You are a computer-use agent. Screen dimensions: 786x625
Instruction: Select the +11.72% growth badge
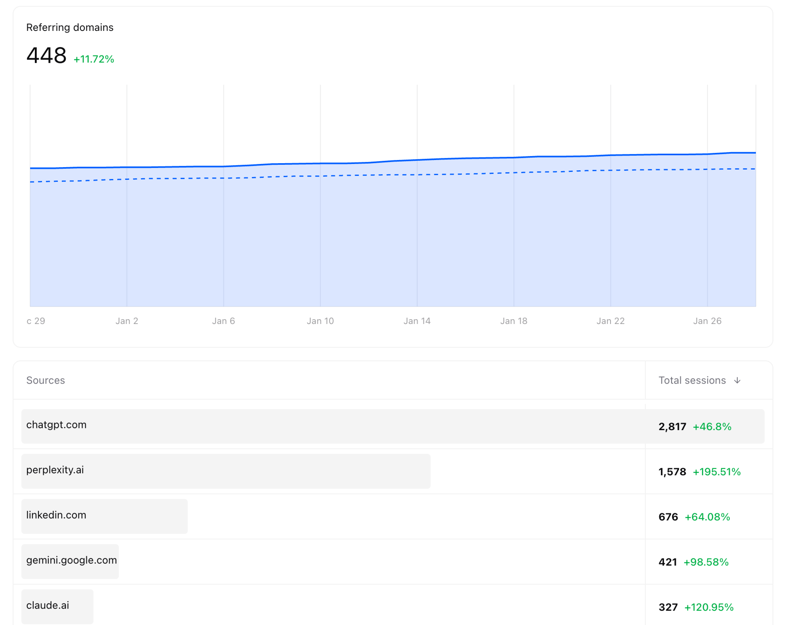pyautogui.click(x=93, y=58)
